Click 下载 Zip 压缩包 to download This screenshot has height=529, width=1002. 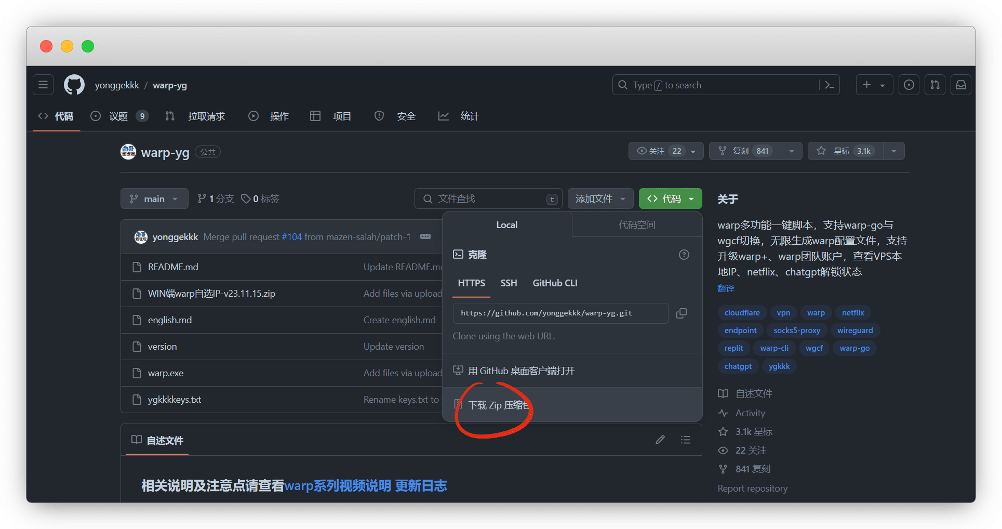click(499, 405)
